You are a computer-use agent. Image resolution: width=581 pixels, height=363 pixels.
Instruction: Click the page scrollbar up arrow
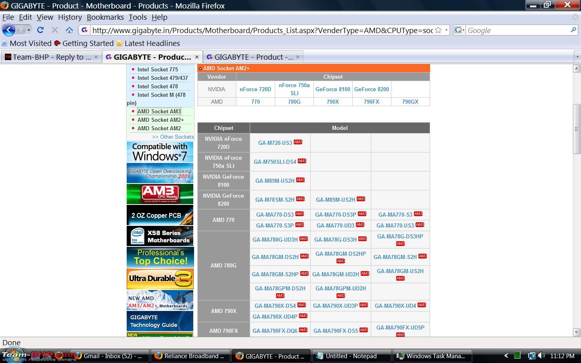[577, 69]
